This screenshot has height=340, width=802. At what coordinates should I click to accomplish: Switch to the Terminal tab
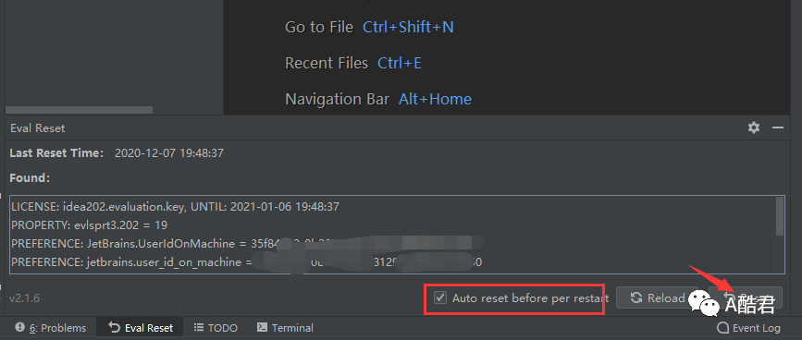[x=285, y=328]
